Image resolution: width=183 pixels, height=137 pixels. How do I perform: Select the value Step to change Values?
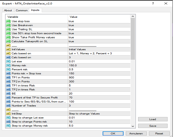click(84, 114)
